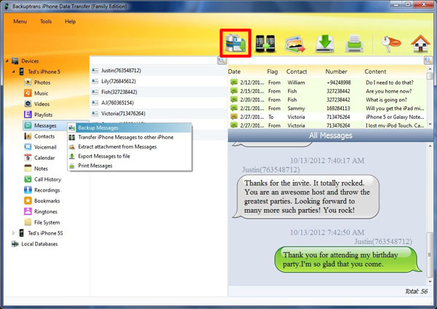Screen dimensions: 437x309
Task: Collapse Ted's iPhone 5 node arrow
Action: pos(13,71)
